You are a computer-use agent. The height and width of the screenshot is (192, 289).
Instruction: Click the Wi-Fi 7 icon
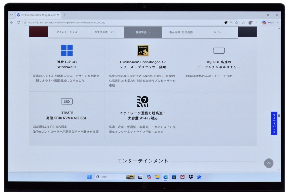(x=143, y=101)
